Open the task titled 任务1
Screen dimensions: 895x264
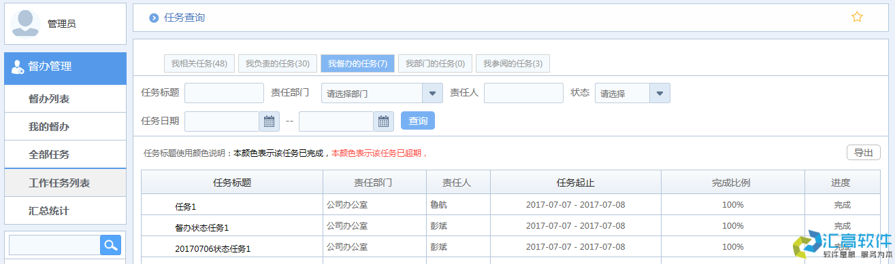pos(186,206)
